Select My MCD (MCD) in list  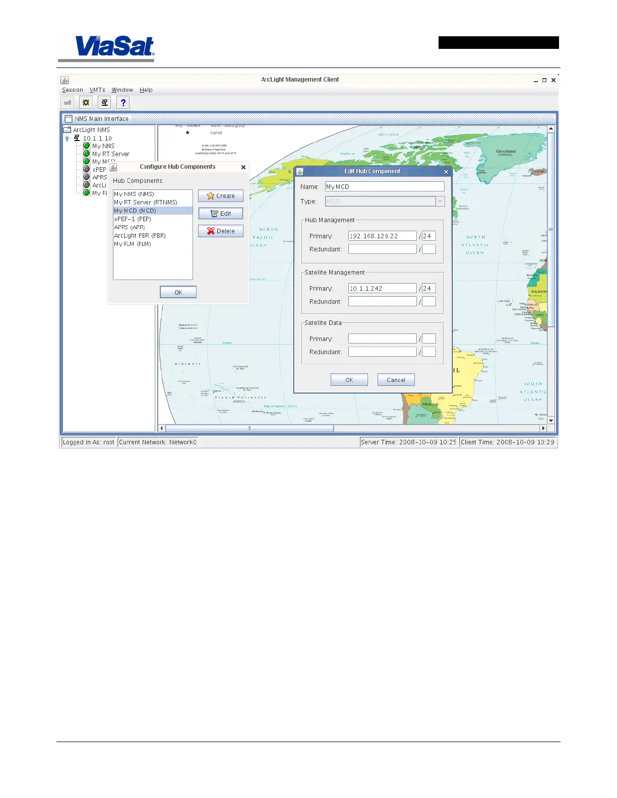pos(153,211)
